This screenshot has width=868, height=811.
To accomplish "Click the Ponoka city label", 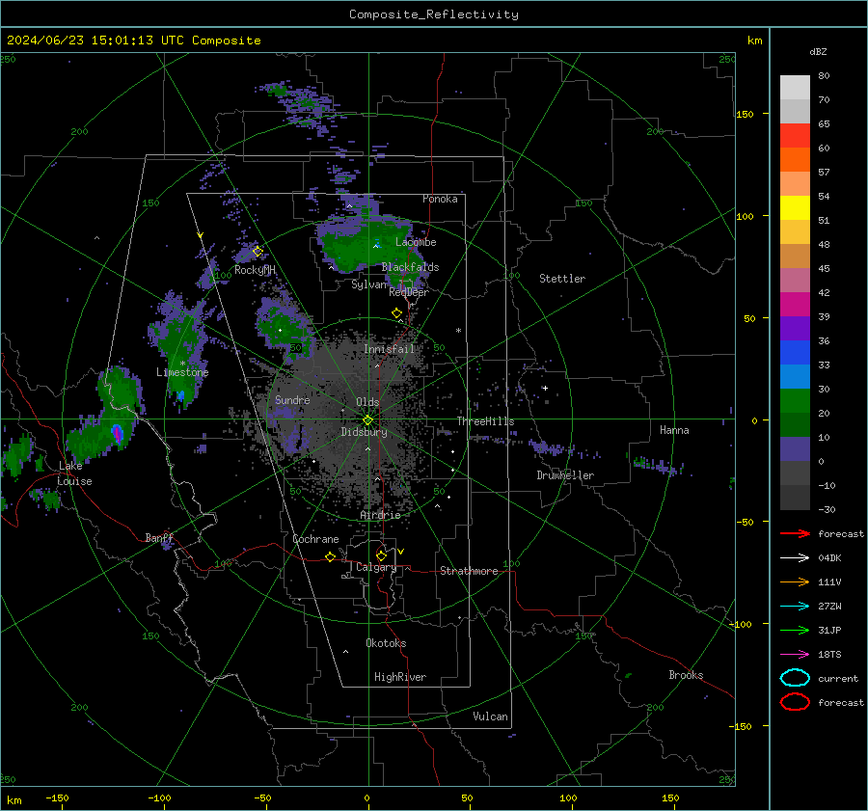I will [440, 199].
